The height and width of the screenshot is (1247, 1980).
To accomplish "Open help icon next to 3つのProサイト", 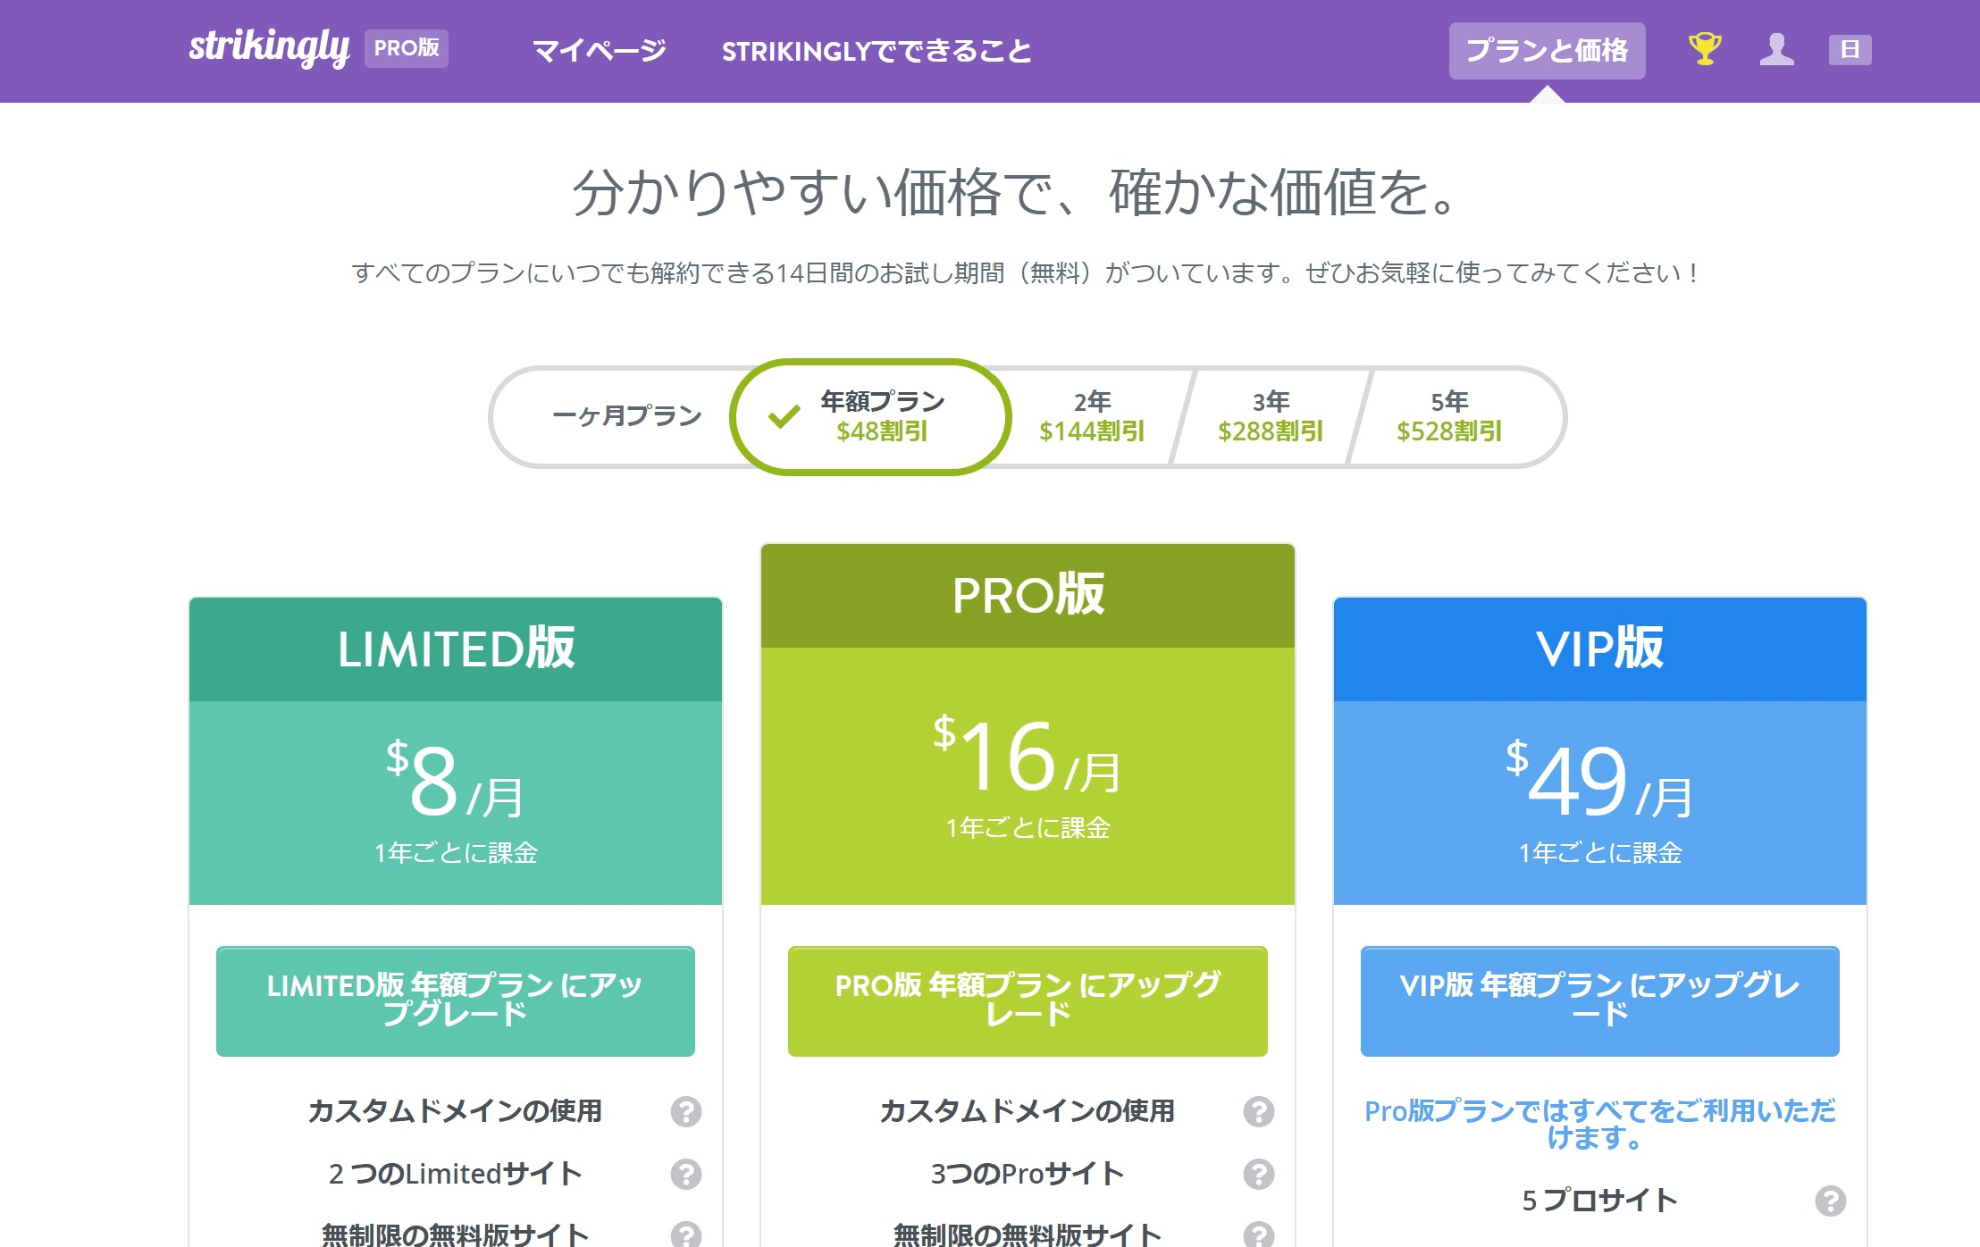I will [1261, 1174].
